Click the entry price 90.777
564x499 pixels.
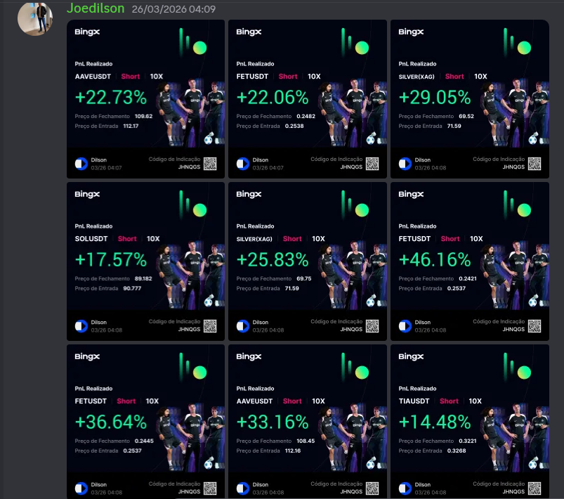coord(132,288)
